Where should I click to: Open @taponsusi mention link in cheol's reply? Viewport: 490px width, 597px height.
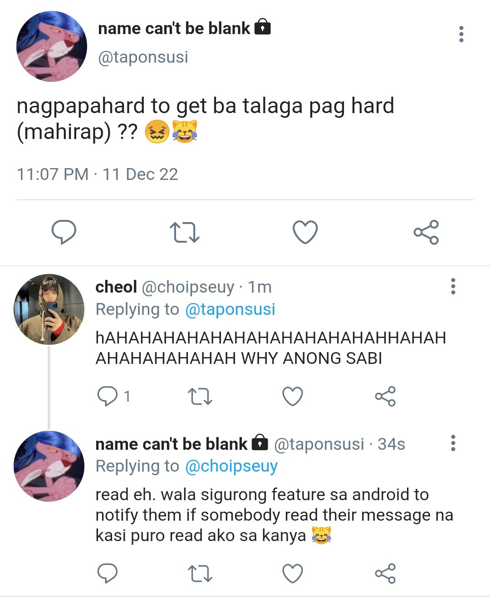pos(230,309)
